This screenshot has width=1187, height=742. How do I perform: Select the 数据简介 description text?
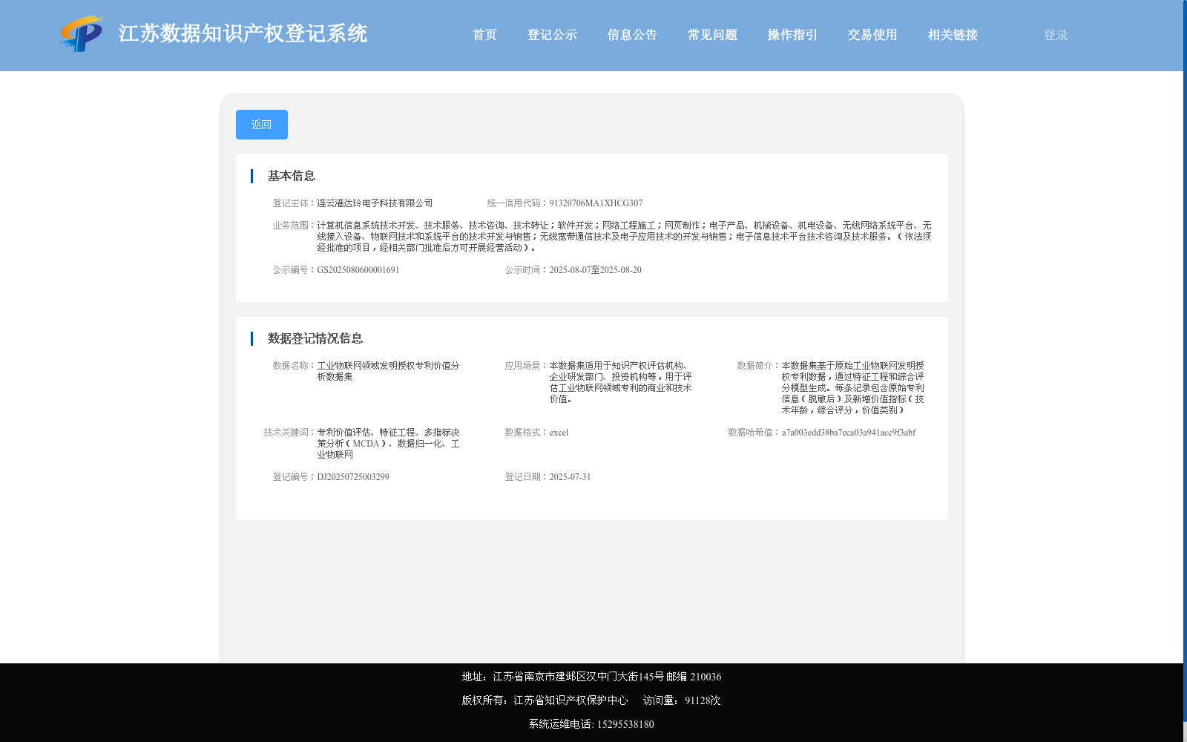coord(852,388)
